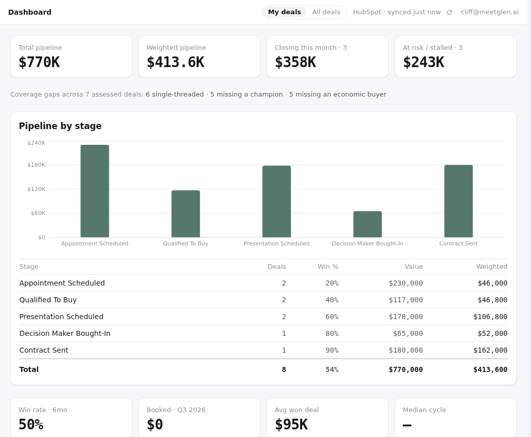Click the Appointment Scheduled chart bar
The image size is (531, 437).
95,191
